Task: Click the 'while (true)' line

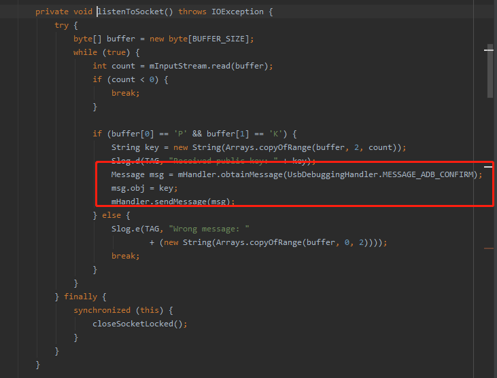Action: click(x=107, y=52)
